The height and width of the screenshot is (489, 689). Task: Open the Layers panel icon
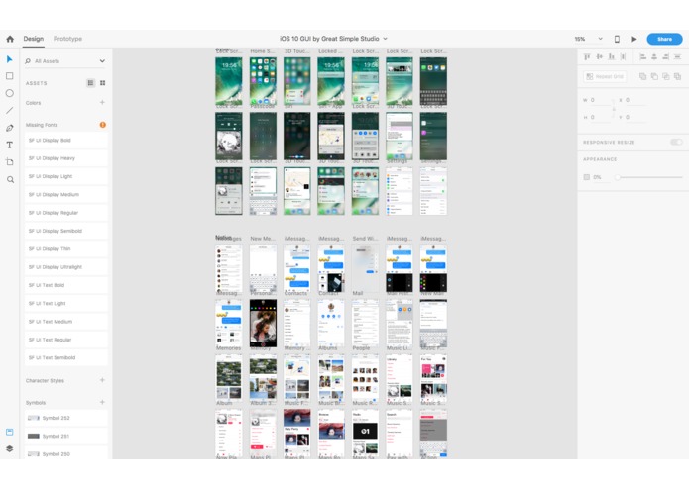pos(9,448)
